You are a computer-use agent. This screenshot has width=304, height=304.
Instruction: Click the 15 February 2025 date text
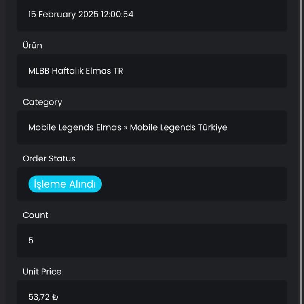pyautogui.click(x=63, y=15)
